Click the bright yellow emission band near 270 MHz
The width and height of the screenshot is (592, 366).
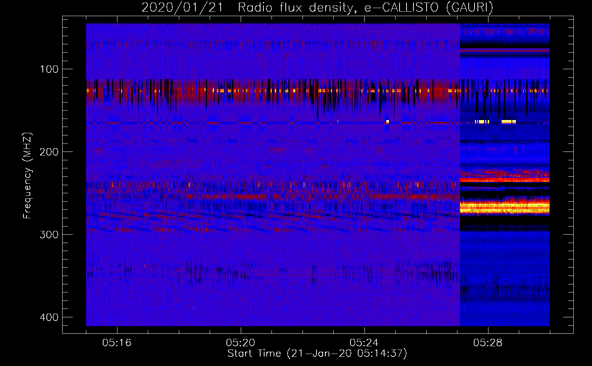pyautogui.click(x=505, y=208)
